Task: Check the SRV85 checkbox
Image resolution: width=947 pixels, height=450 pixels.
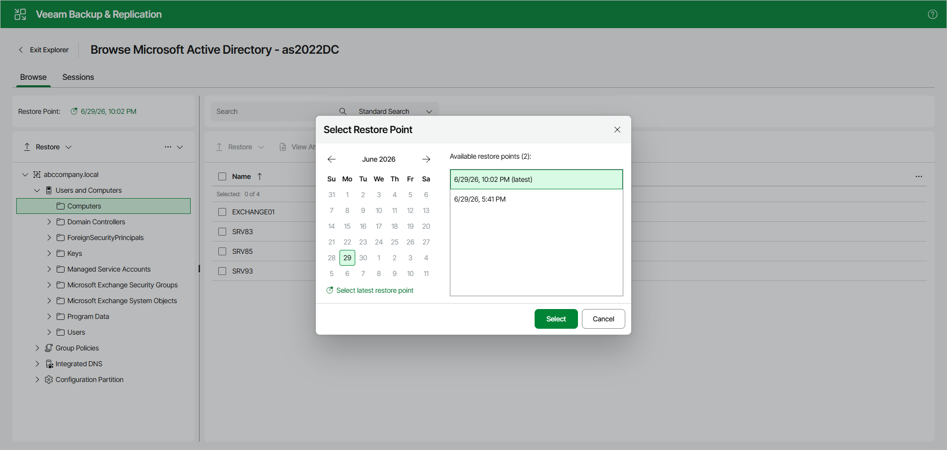Action: click(x=222, y=251)
